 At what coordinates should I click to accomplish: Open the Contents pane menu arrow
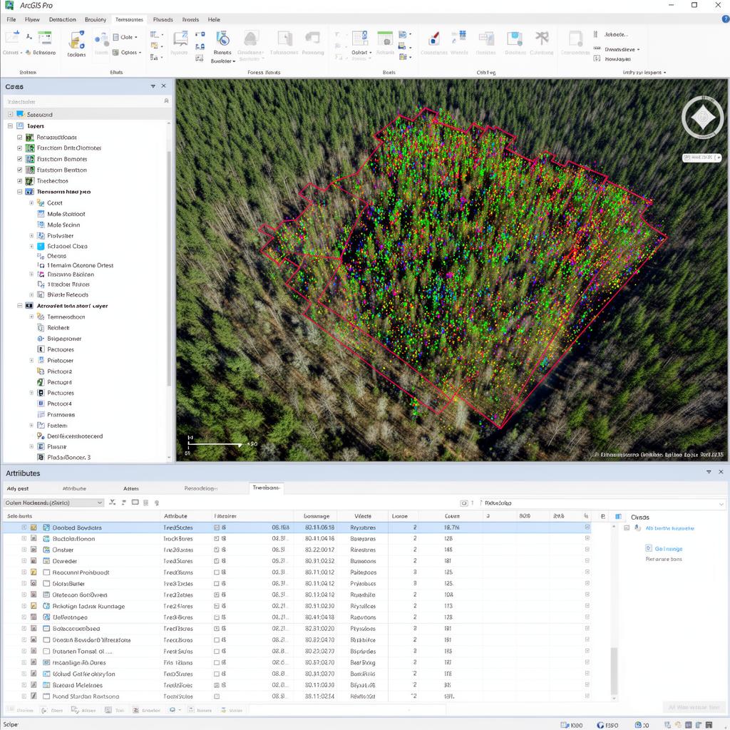[153, 86]
